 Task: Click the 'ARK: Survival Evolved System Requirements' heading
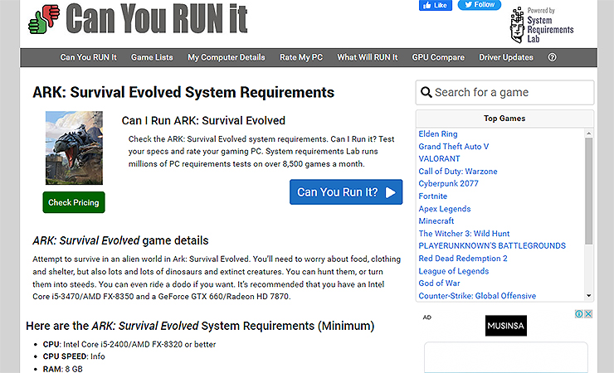[183, 93]
